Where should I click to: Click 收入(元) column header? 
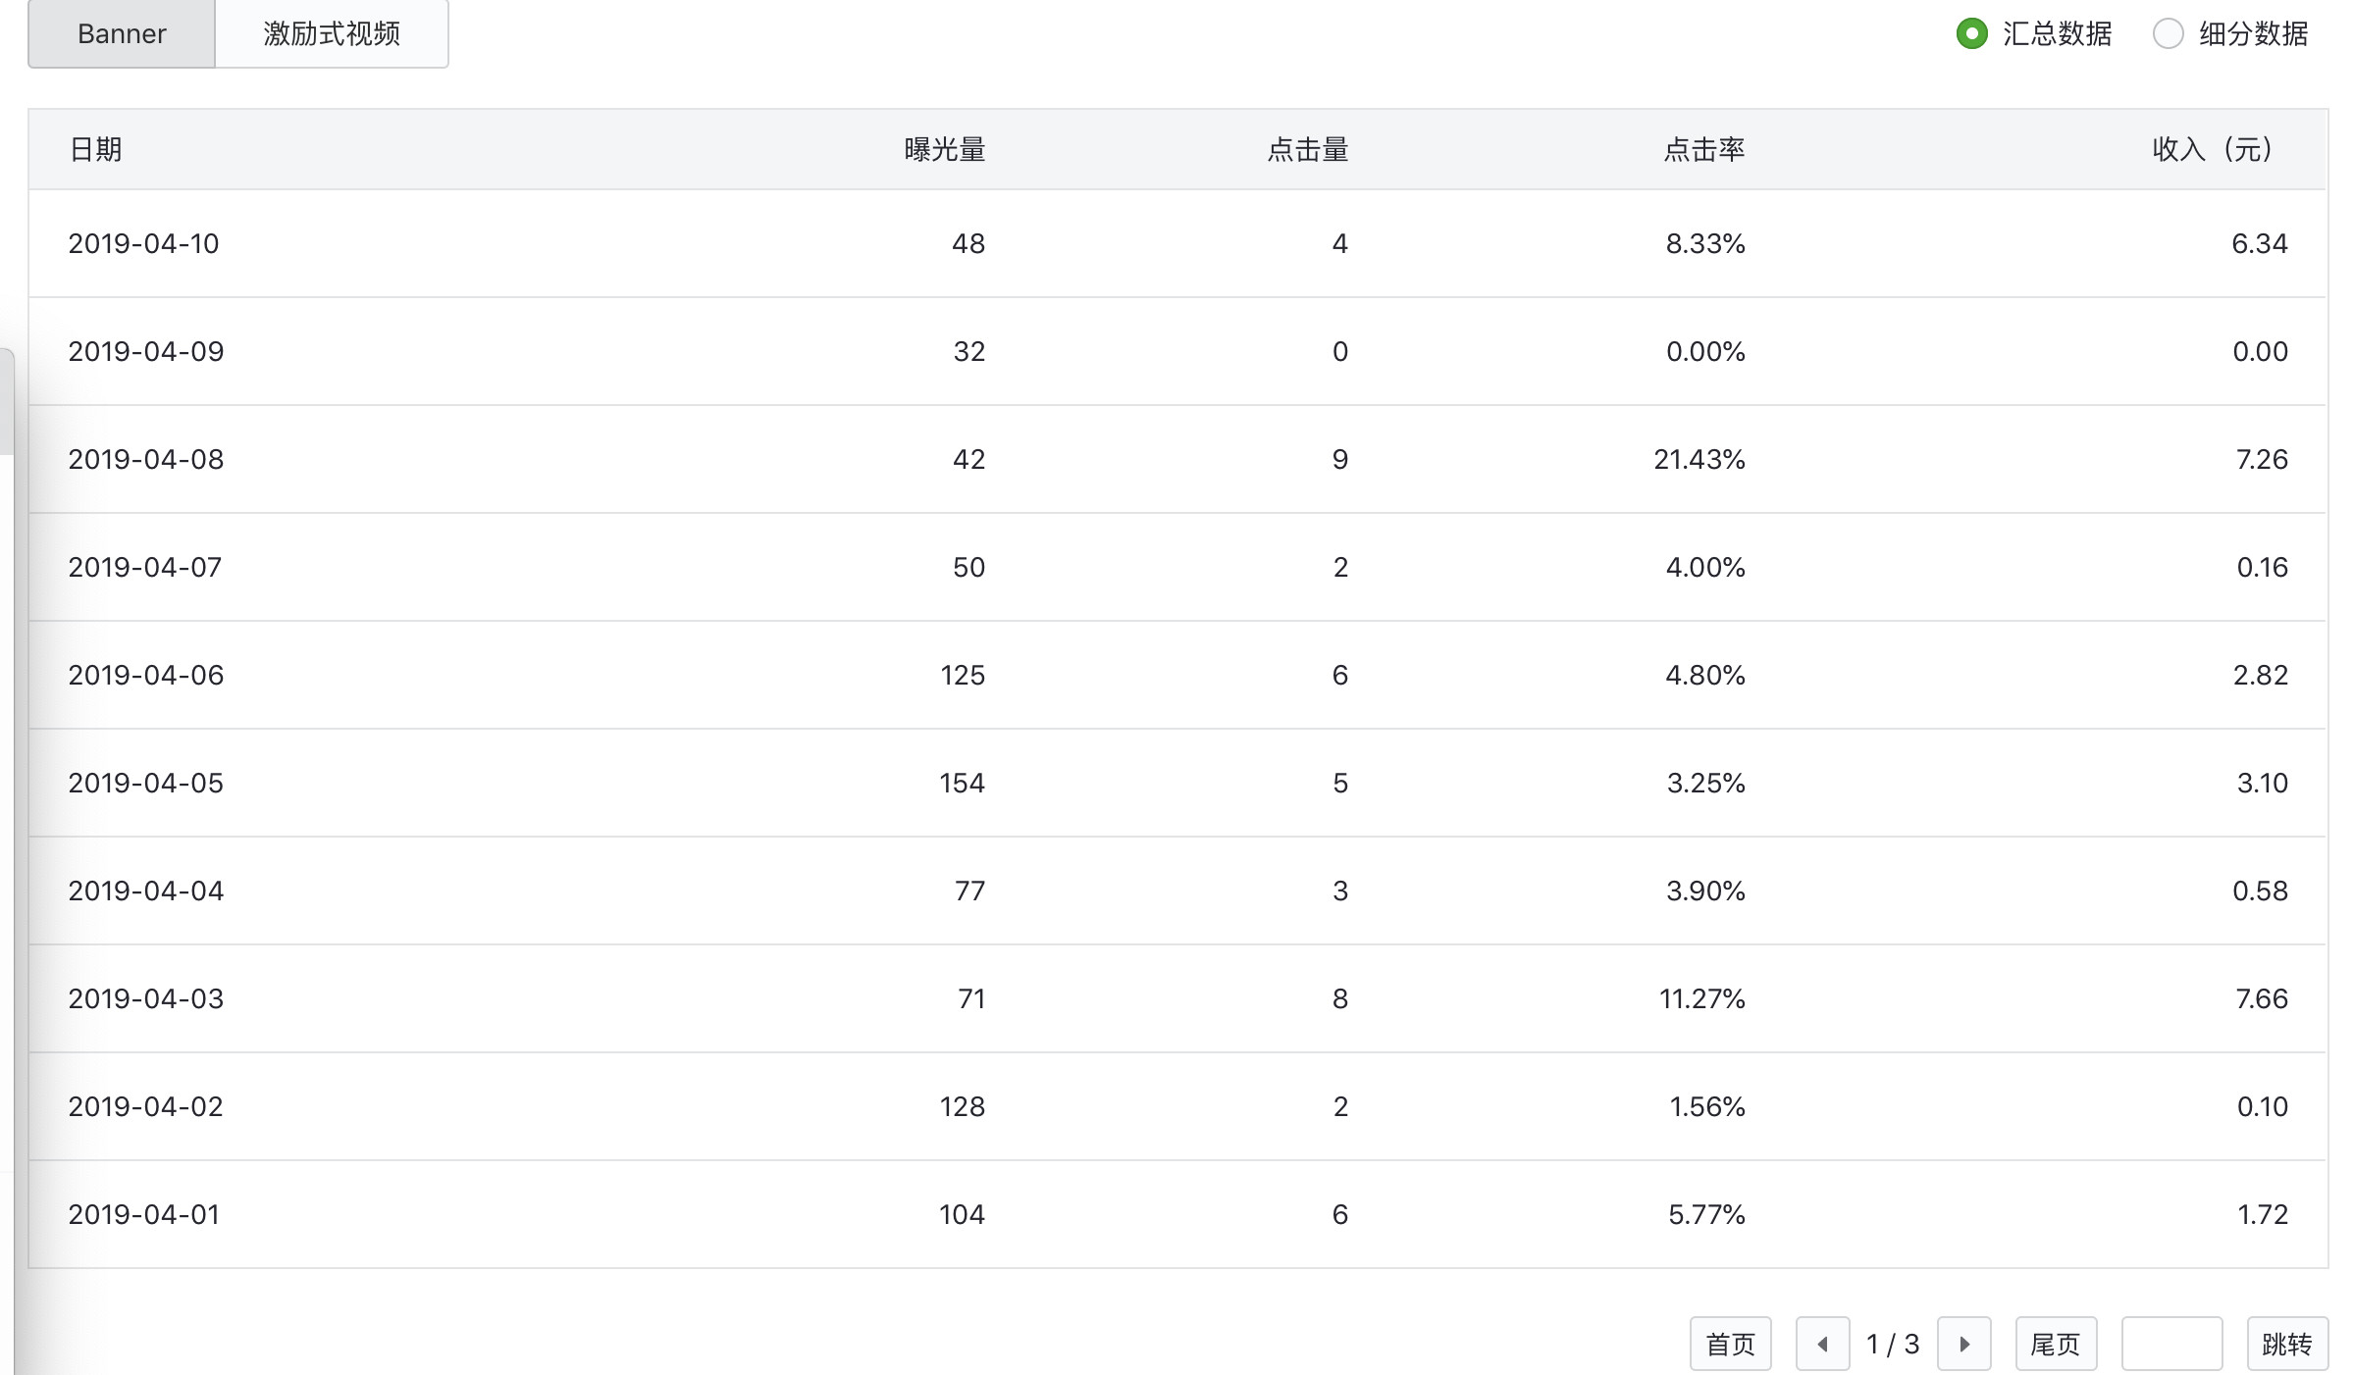2213,149
